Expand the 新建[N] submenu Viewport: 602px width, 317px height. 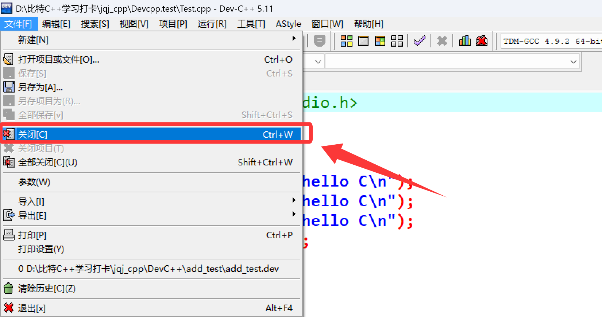[x=151, y=40]
